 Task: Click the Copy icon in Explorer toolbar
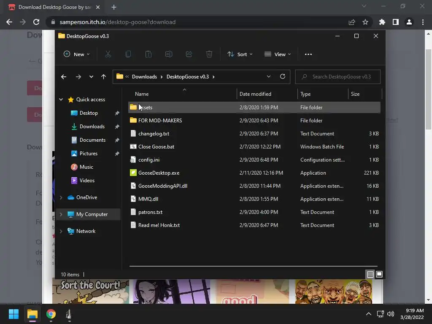tap(128, 54)
